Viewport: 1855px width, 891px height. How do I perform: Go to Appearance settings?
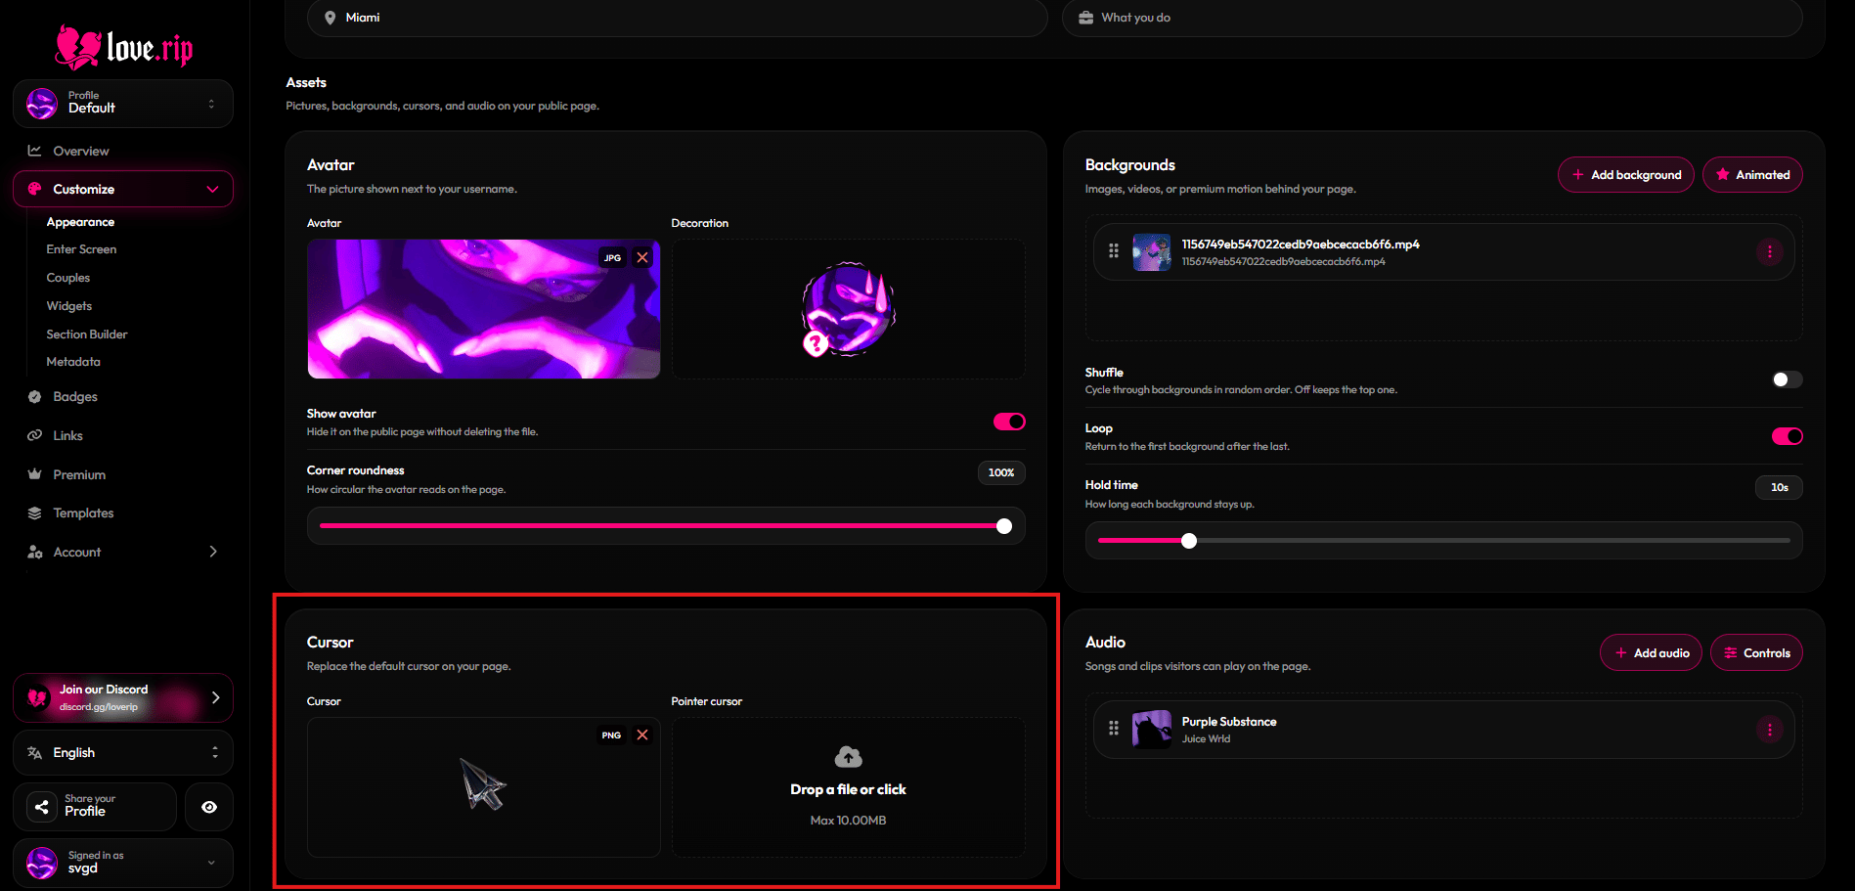click(80, 222)
